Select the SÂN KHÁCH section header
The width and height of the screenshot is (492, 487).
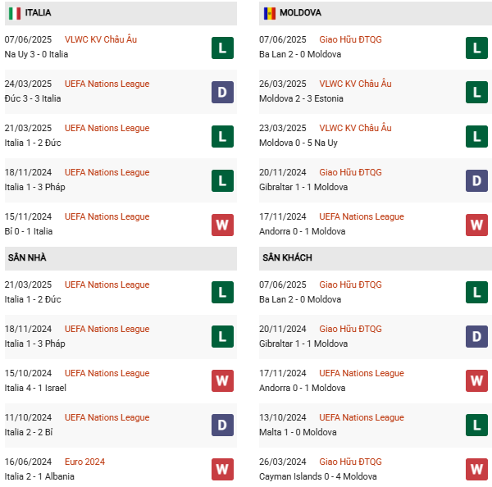pyautogui.click(x=287, y=257)
